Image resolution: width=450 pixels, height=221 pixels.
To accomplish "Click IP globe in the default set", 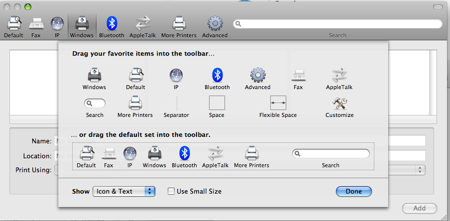I will (130, 153).
